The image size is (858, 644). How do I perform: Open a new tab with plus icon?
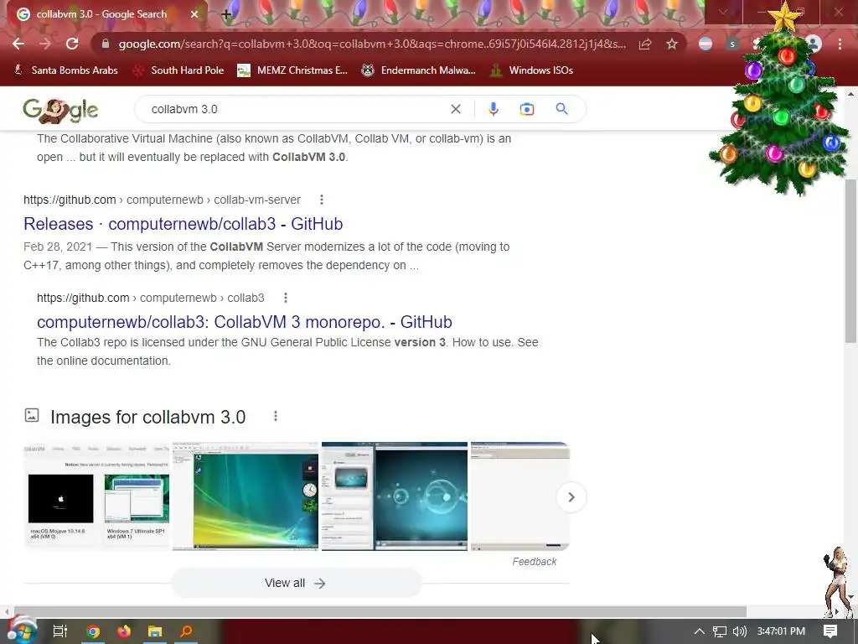click(x=226, y=15)
